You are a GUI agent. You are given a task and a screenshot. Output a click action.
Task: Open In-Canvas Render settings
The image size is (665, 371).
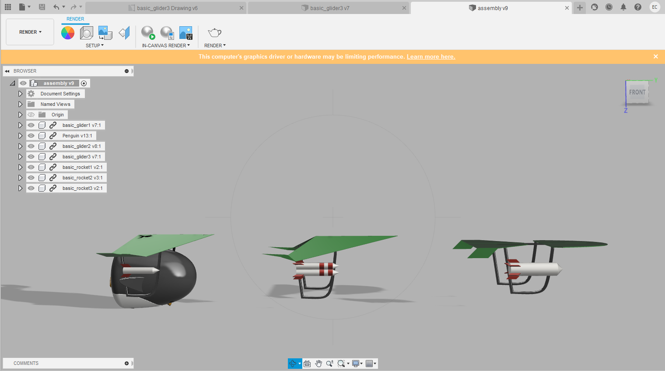pos(167,33)
